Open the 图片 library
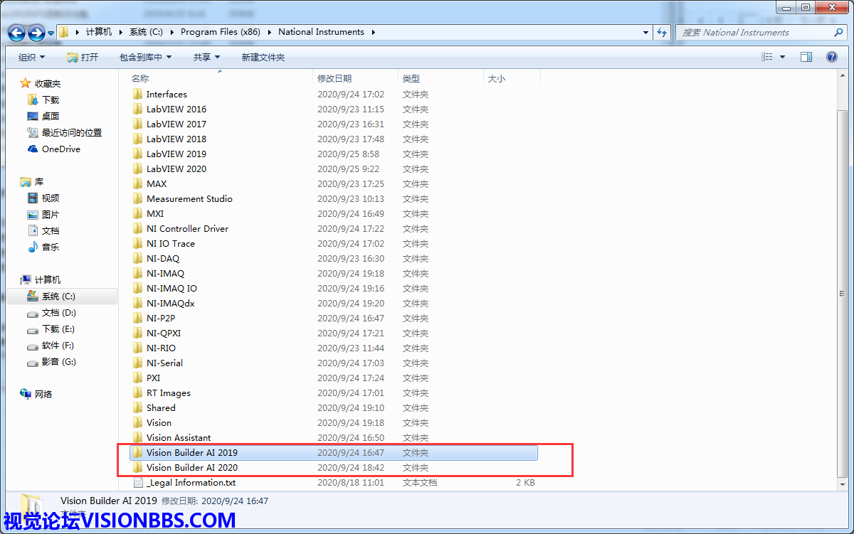 pos(51,214)
